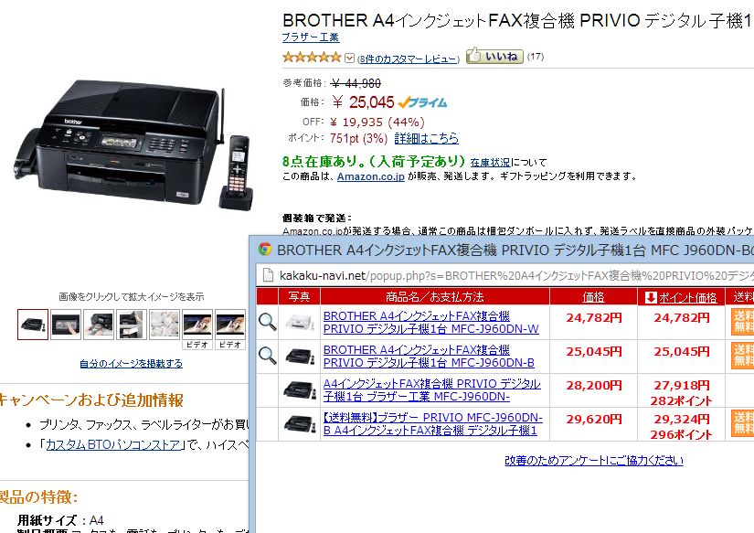Click the magnifier icon for MFC-J960DN-W row
Screen dimensions: 754x533
(268, 322)
